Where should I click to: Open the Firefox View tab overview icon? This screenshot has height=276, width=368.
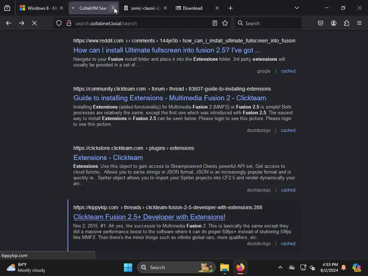point(7,8)
